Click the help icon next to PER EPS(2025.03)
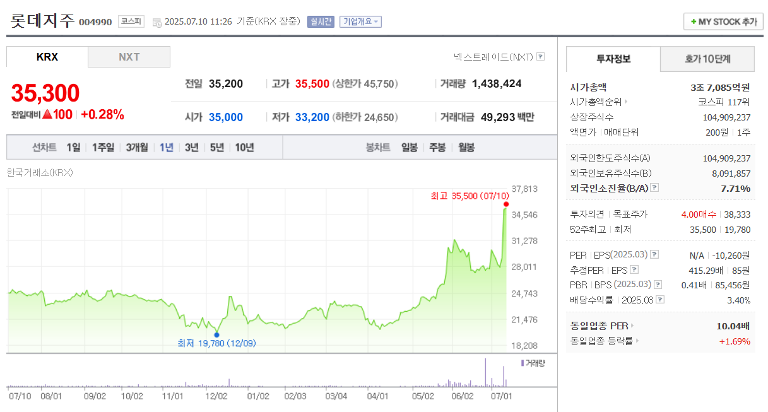The height and width of the screenshot is (412, 768). [x=654, y=255]
